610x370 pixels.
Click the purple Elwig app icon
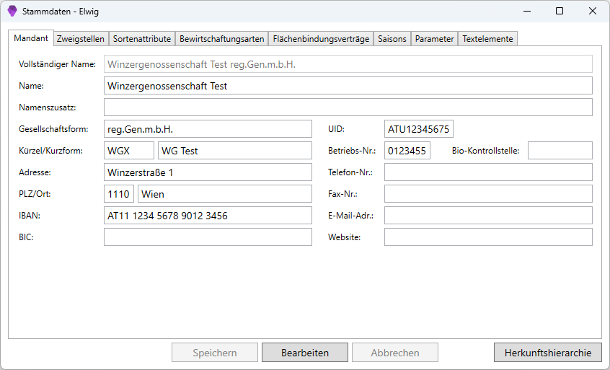pyautogui.click(x=12, y=12)
